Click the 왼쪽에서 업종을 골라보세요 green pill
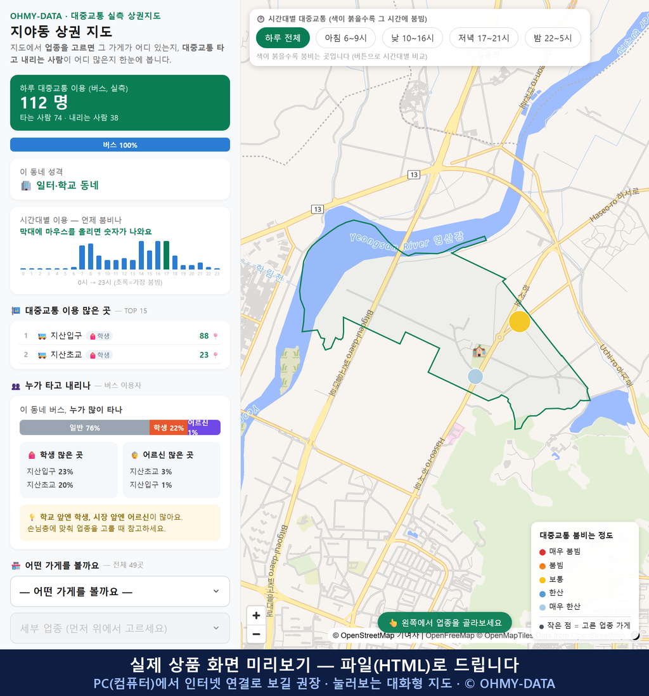This screenshot has height=696, width=649. point(445,622)
